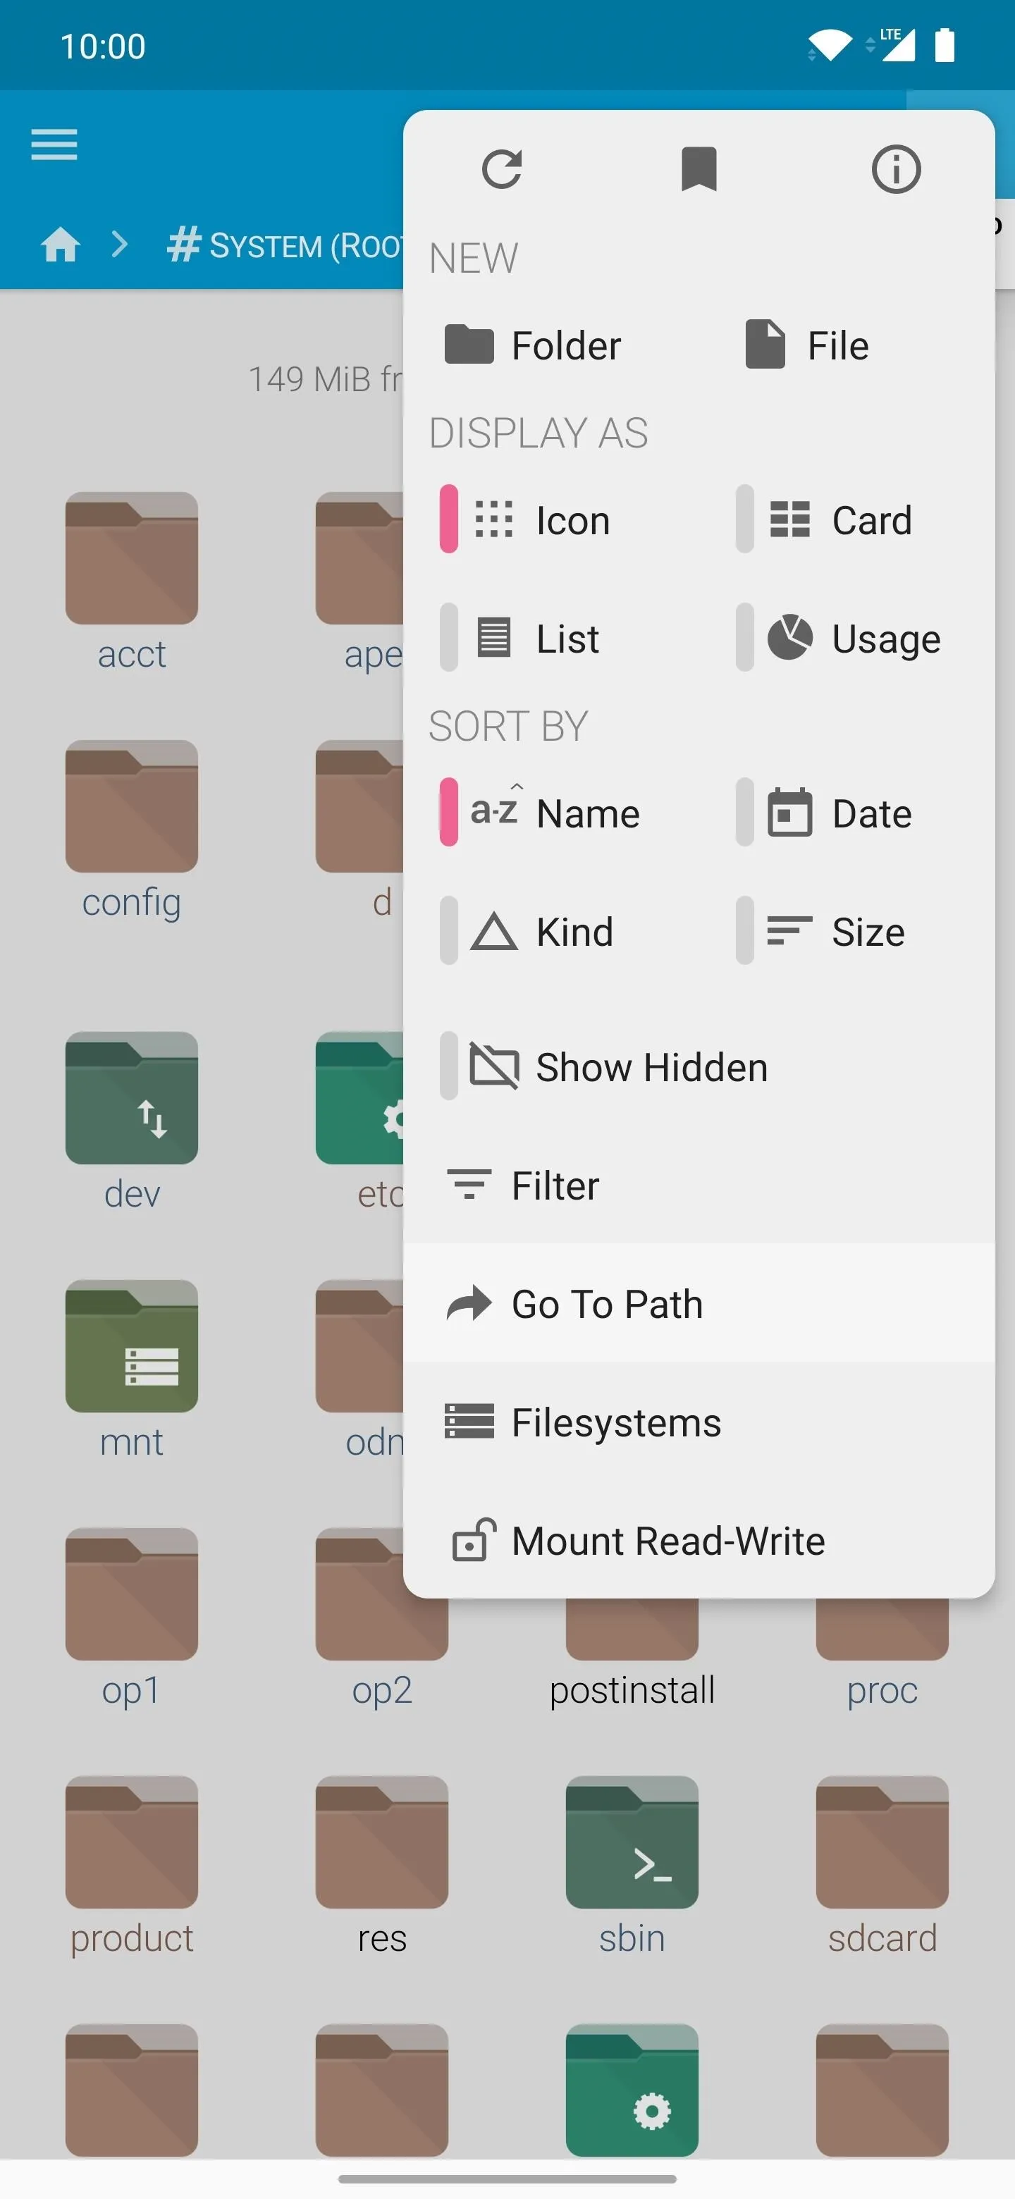Open Filesystems menu entry
This screenshot has width=1015, height=2199.
pos(699,1422)
